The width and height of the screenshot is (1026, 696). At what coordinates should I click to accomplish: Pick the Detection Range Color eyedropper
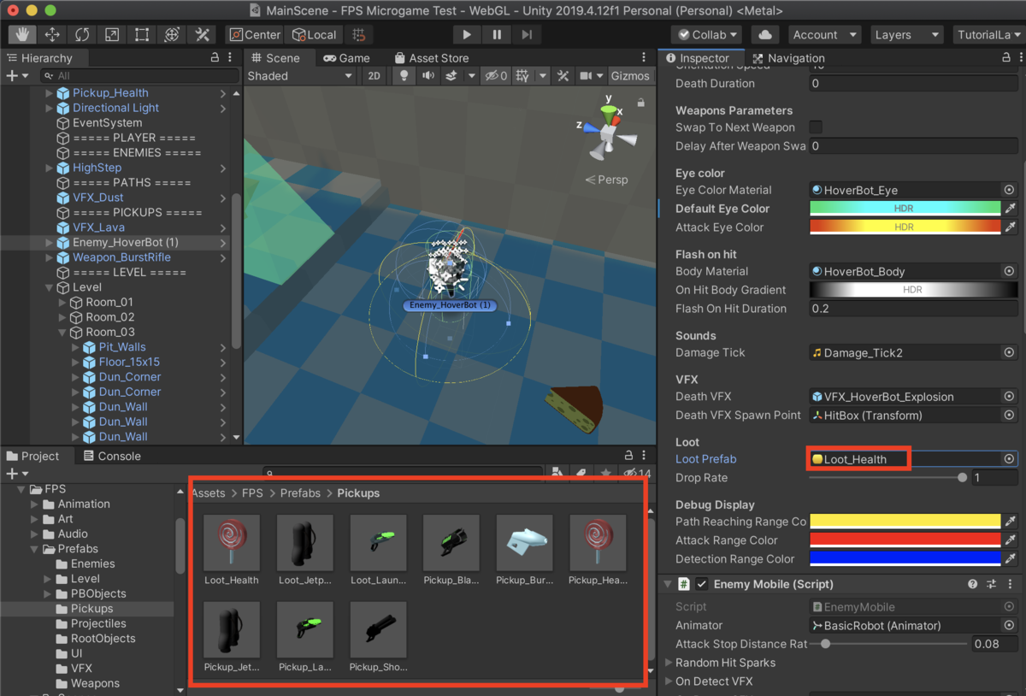pos(1011,559)
